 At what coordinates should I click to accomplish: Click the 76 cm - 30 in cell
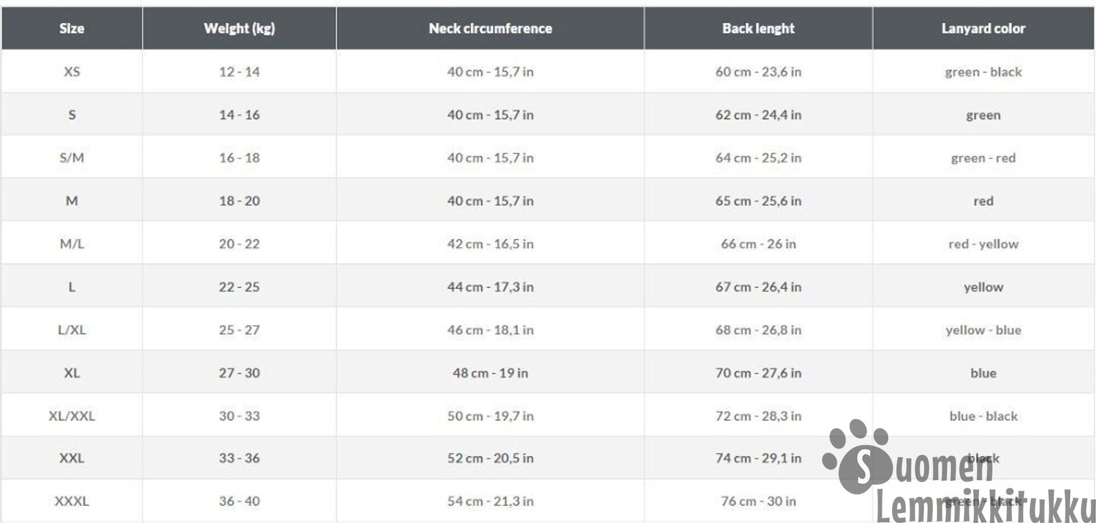(x=758, y=501)
